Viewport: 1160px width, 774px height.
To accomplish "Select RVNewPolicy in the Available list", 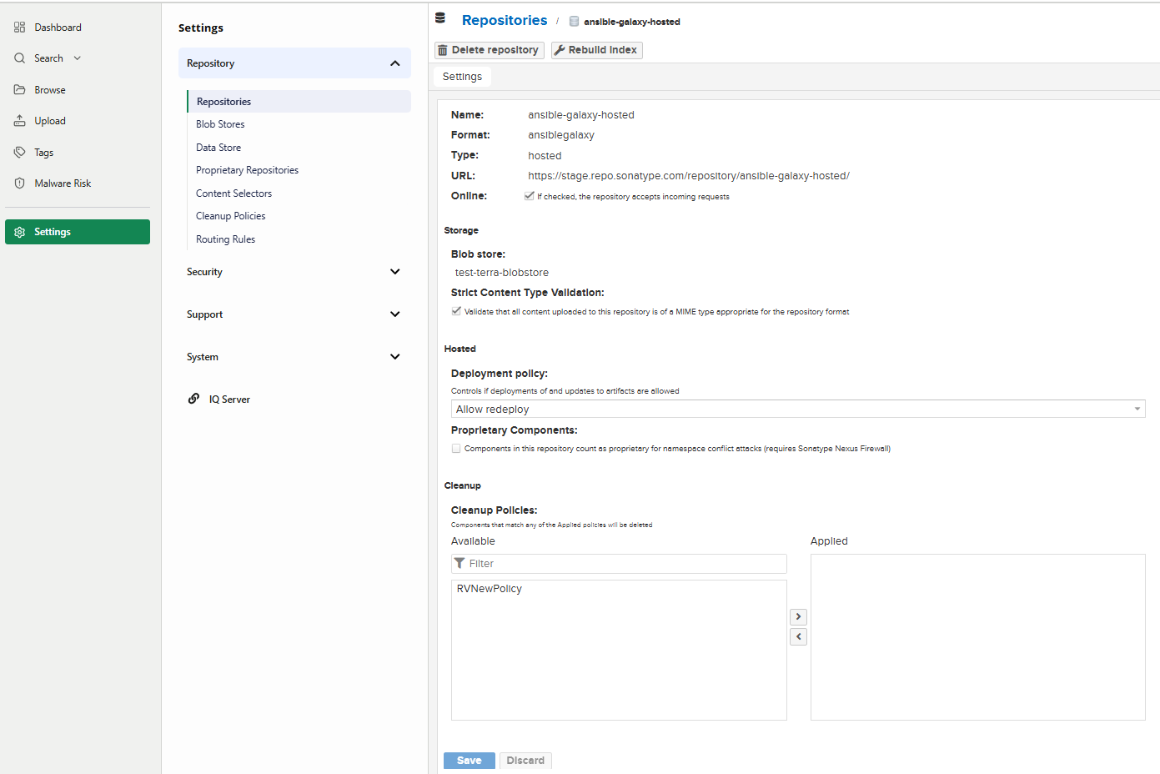I will coord(490,589).
